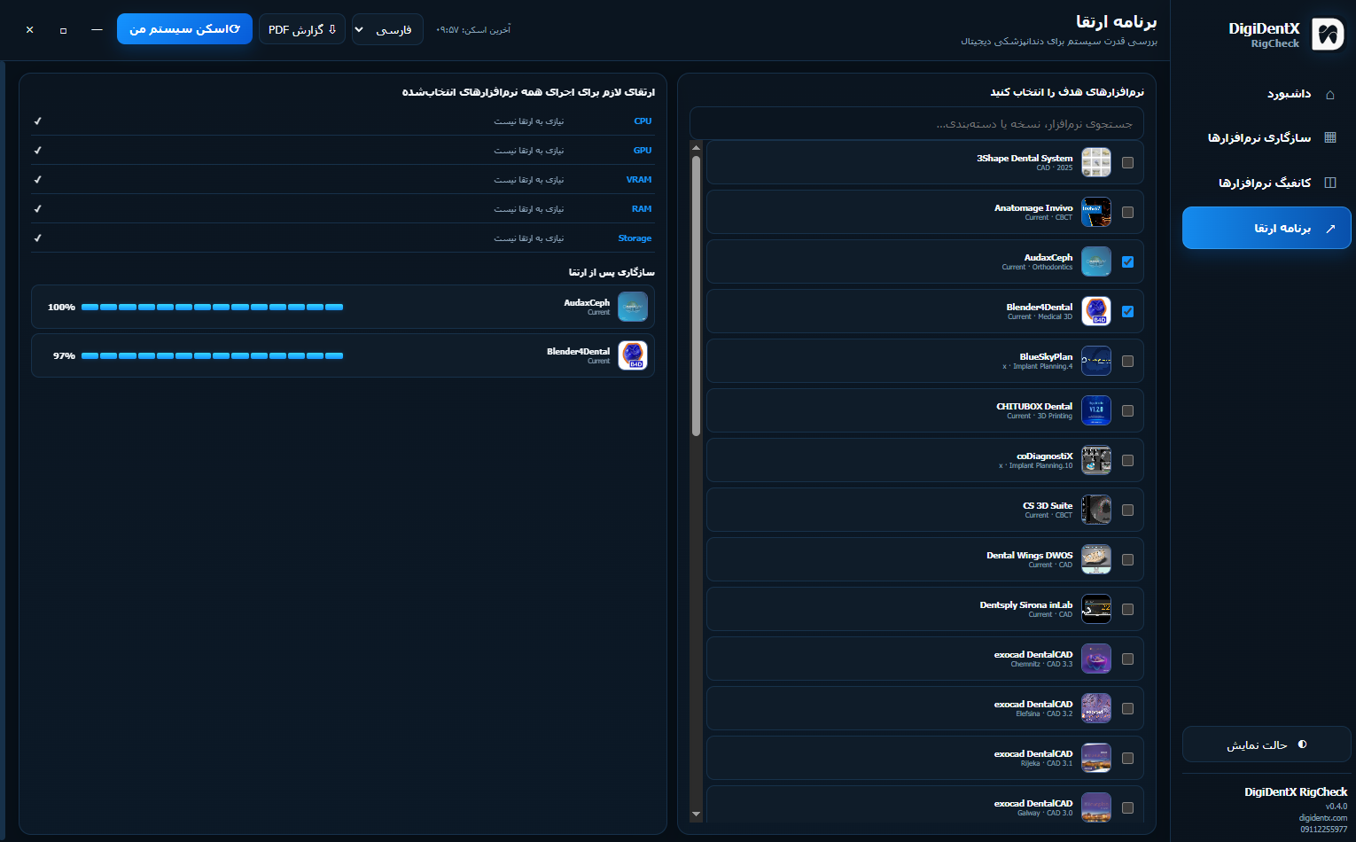Check the Dental Wings DWOS checkbox
This screenshot has height=842, width=1356.
coord(1127,559)
